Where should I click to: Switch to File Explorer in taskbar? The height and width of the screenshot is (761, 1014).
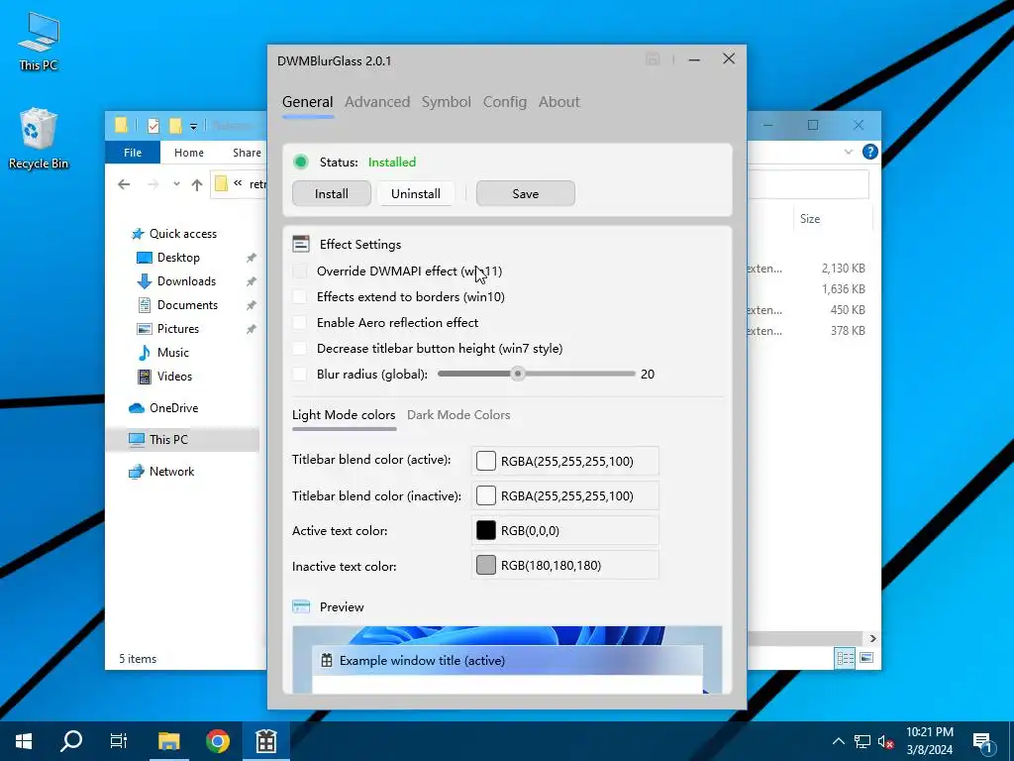(168, 741)
